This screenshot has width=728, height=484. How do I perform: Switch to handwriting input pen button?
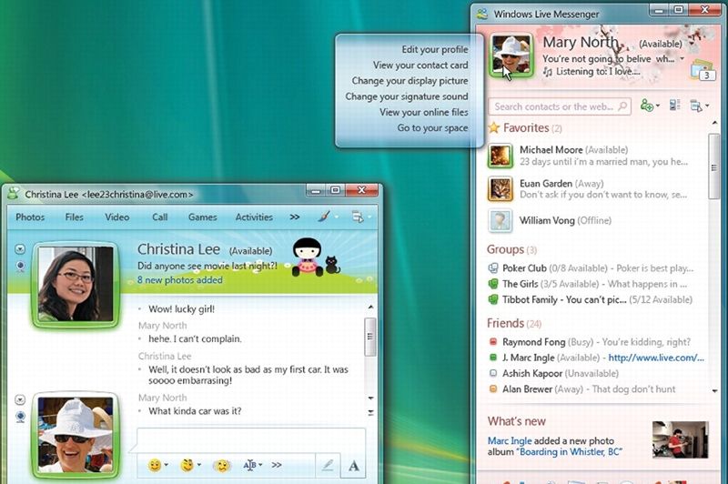[x=328, y=465]
